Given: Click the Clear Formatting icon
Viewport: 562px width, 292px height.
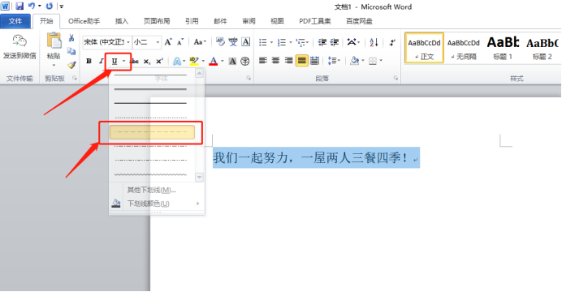Looking at the screenshot, I should [x=220, y=42].
